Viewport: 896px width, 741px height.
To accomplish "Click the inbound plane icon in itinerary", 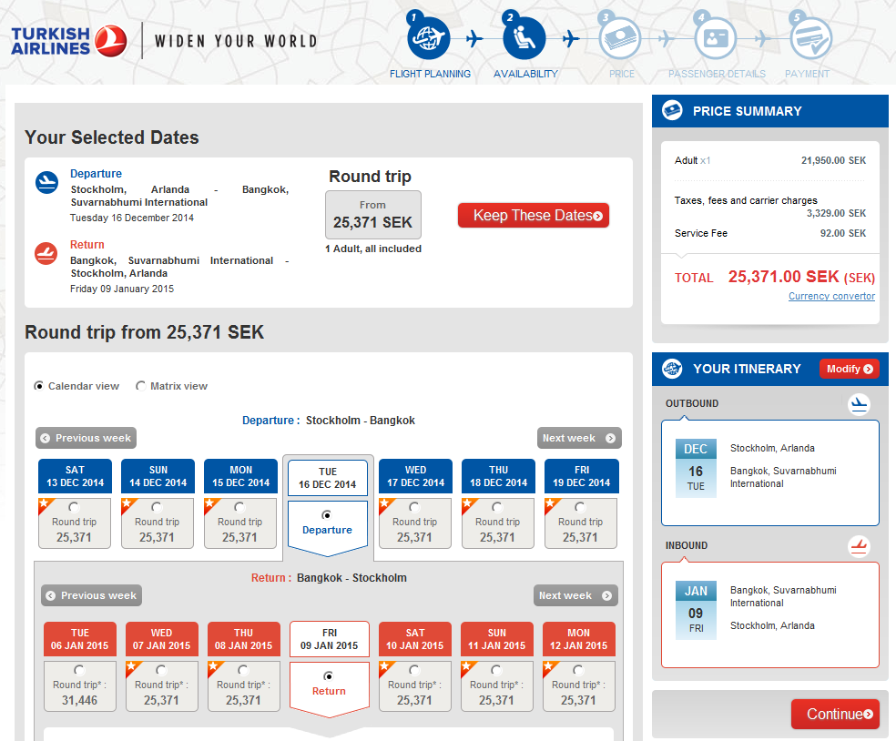I will (x=859, y=546).
